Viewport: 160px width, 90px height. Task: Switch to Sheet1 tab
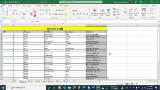point(30,81)
